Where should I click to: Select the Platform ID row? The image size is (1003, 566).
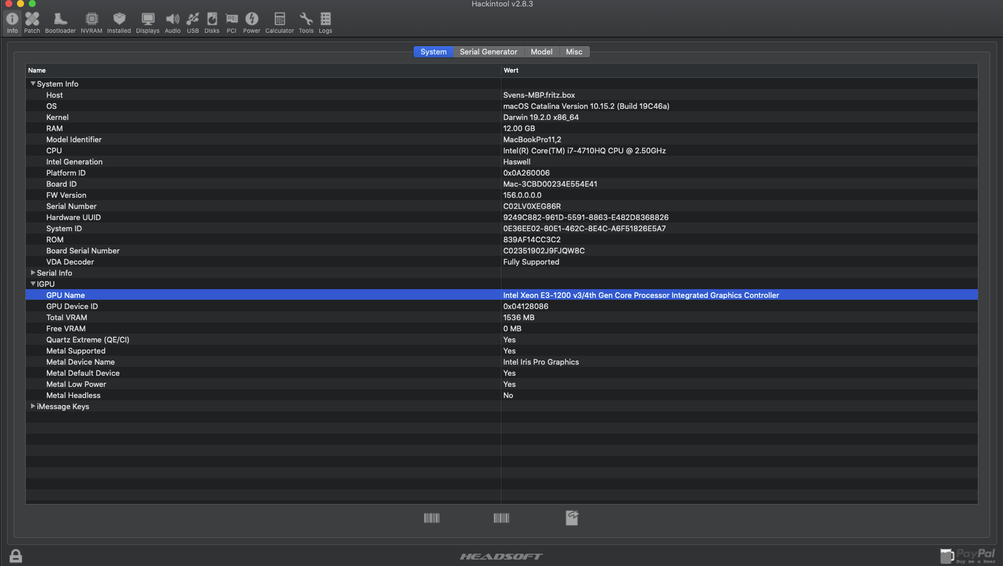coord(501,173)
